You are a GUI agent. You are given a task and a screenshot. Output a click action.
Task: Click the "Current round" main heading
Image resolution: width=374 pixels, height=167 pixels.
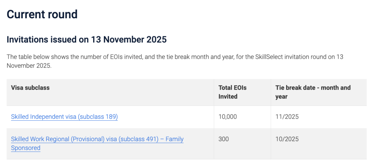pyautogui.click(x=42, y=15)
